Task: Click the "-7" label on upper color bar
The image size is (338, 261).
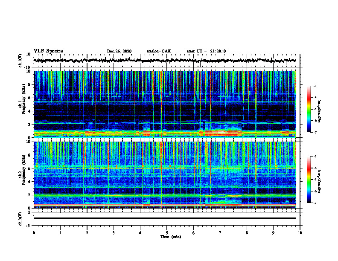Action: pyautogui.click(x=315, y=132)
